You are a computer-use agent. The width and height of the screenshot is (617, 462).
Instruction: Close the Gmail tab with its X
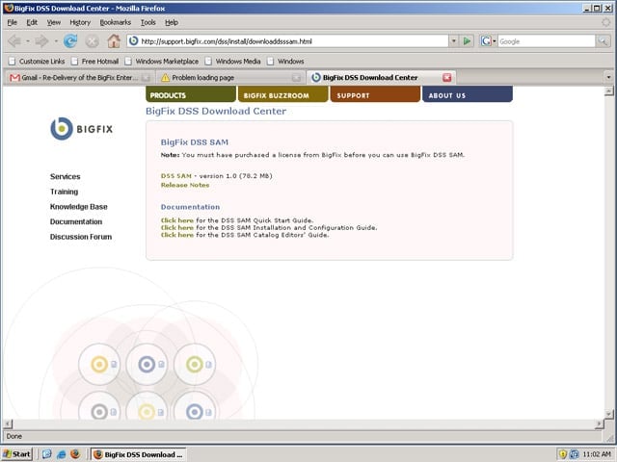pyautogui.click(x=146, y=78)
